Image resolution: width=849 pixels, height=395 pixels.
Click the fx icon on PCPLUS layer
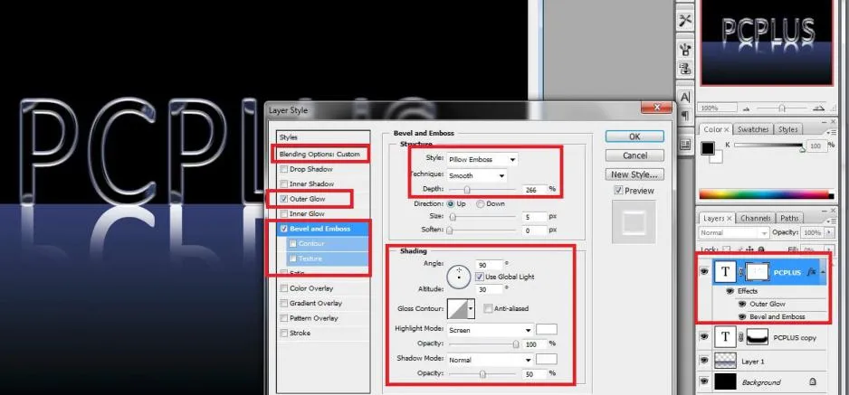click(x=811, y=272)
